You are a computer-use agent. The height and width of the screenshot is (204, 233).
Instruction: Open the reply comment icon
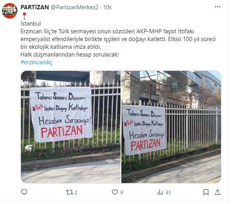pos(24,192)
